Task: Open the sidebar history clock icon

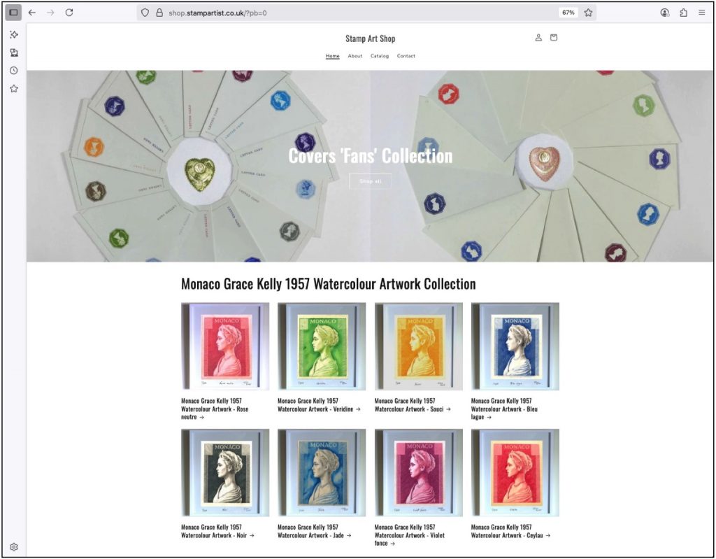Action: (13, 71)
